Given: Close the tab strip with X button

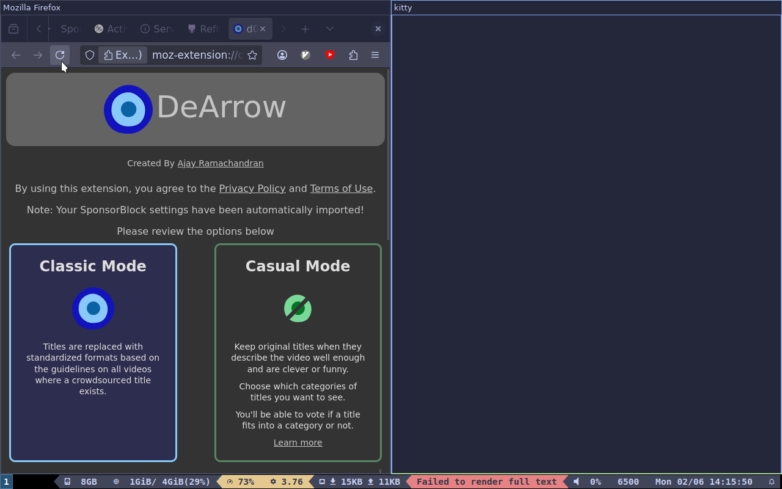Looking at the screenshot, I should [378, 29].
